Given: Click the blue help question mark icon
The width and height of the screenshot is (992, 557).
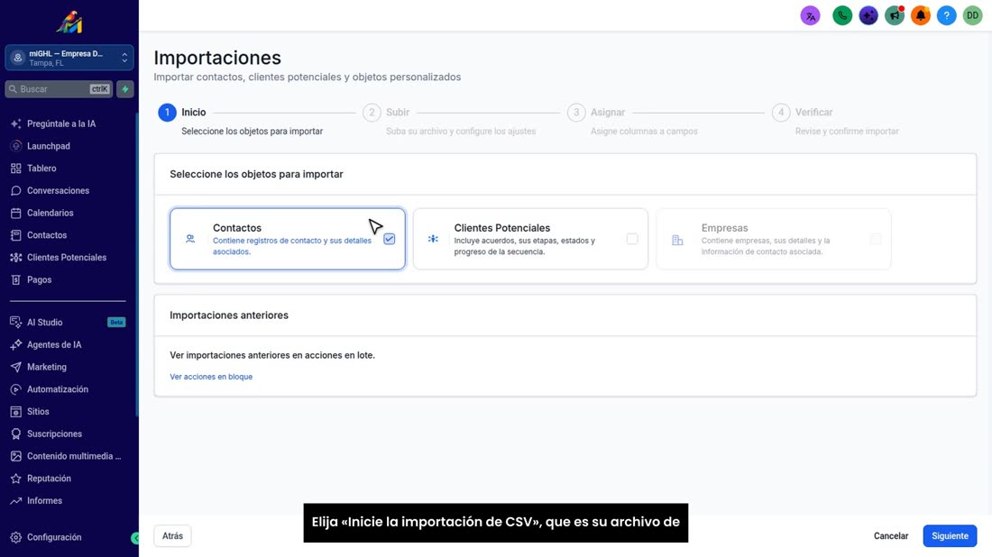Looking at the screenshot, I should coord(946,16).
